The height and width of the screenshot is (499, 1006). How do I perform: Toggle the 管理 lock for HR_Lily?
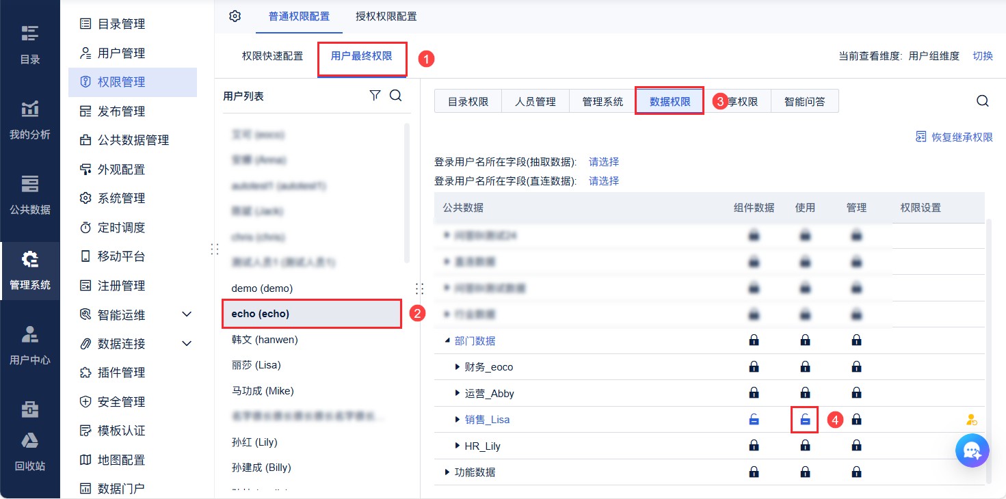856,446
